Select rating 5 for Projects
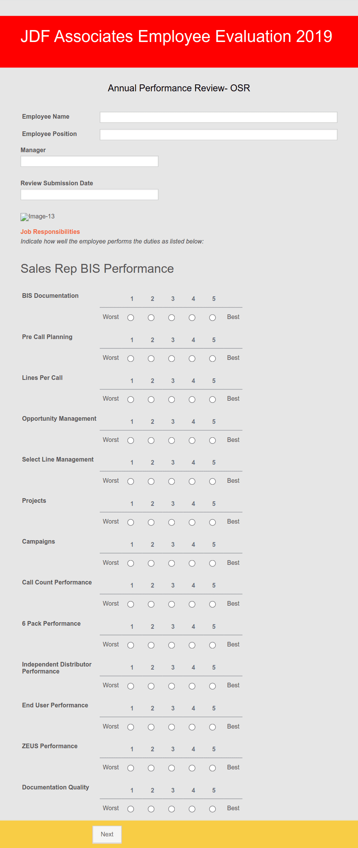 (212, 522)
